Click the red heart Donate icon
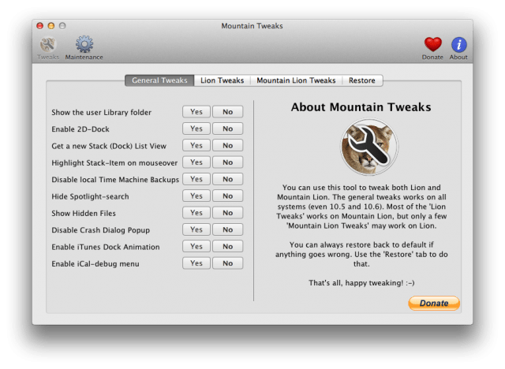 [432, 44]
